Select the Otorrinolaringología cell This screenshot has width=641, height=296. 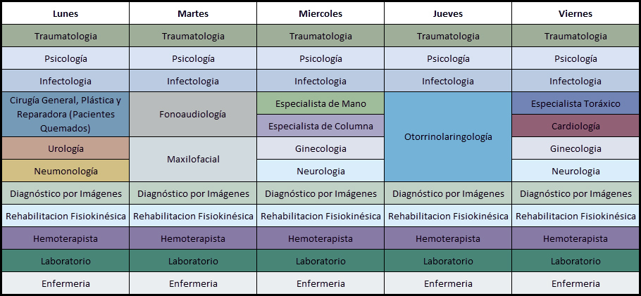[x=448, y=136]
